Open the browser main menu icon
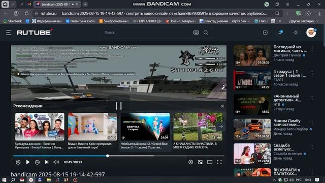This screenshot has height=183, width=325. 287,5
